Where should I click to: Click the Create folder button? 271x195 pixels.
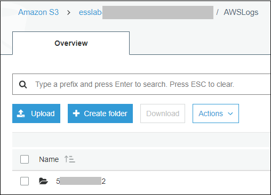[100, 113]
